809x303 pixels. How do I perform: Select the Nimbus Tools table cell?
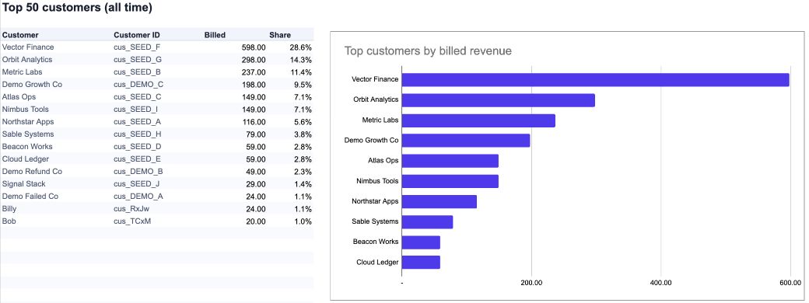[25, 110]
